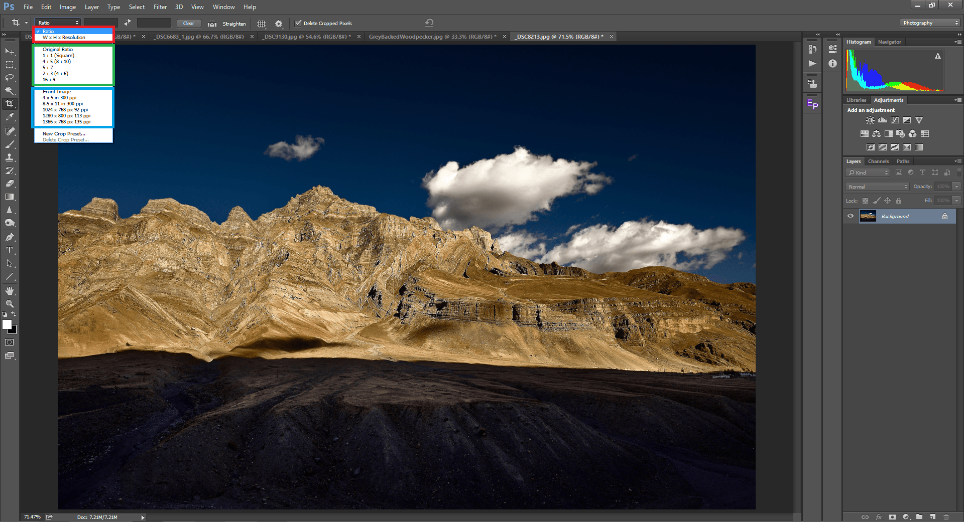964x522 pixels.
Task: Activate the Zoom tool
Action: point(10,304)
